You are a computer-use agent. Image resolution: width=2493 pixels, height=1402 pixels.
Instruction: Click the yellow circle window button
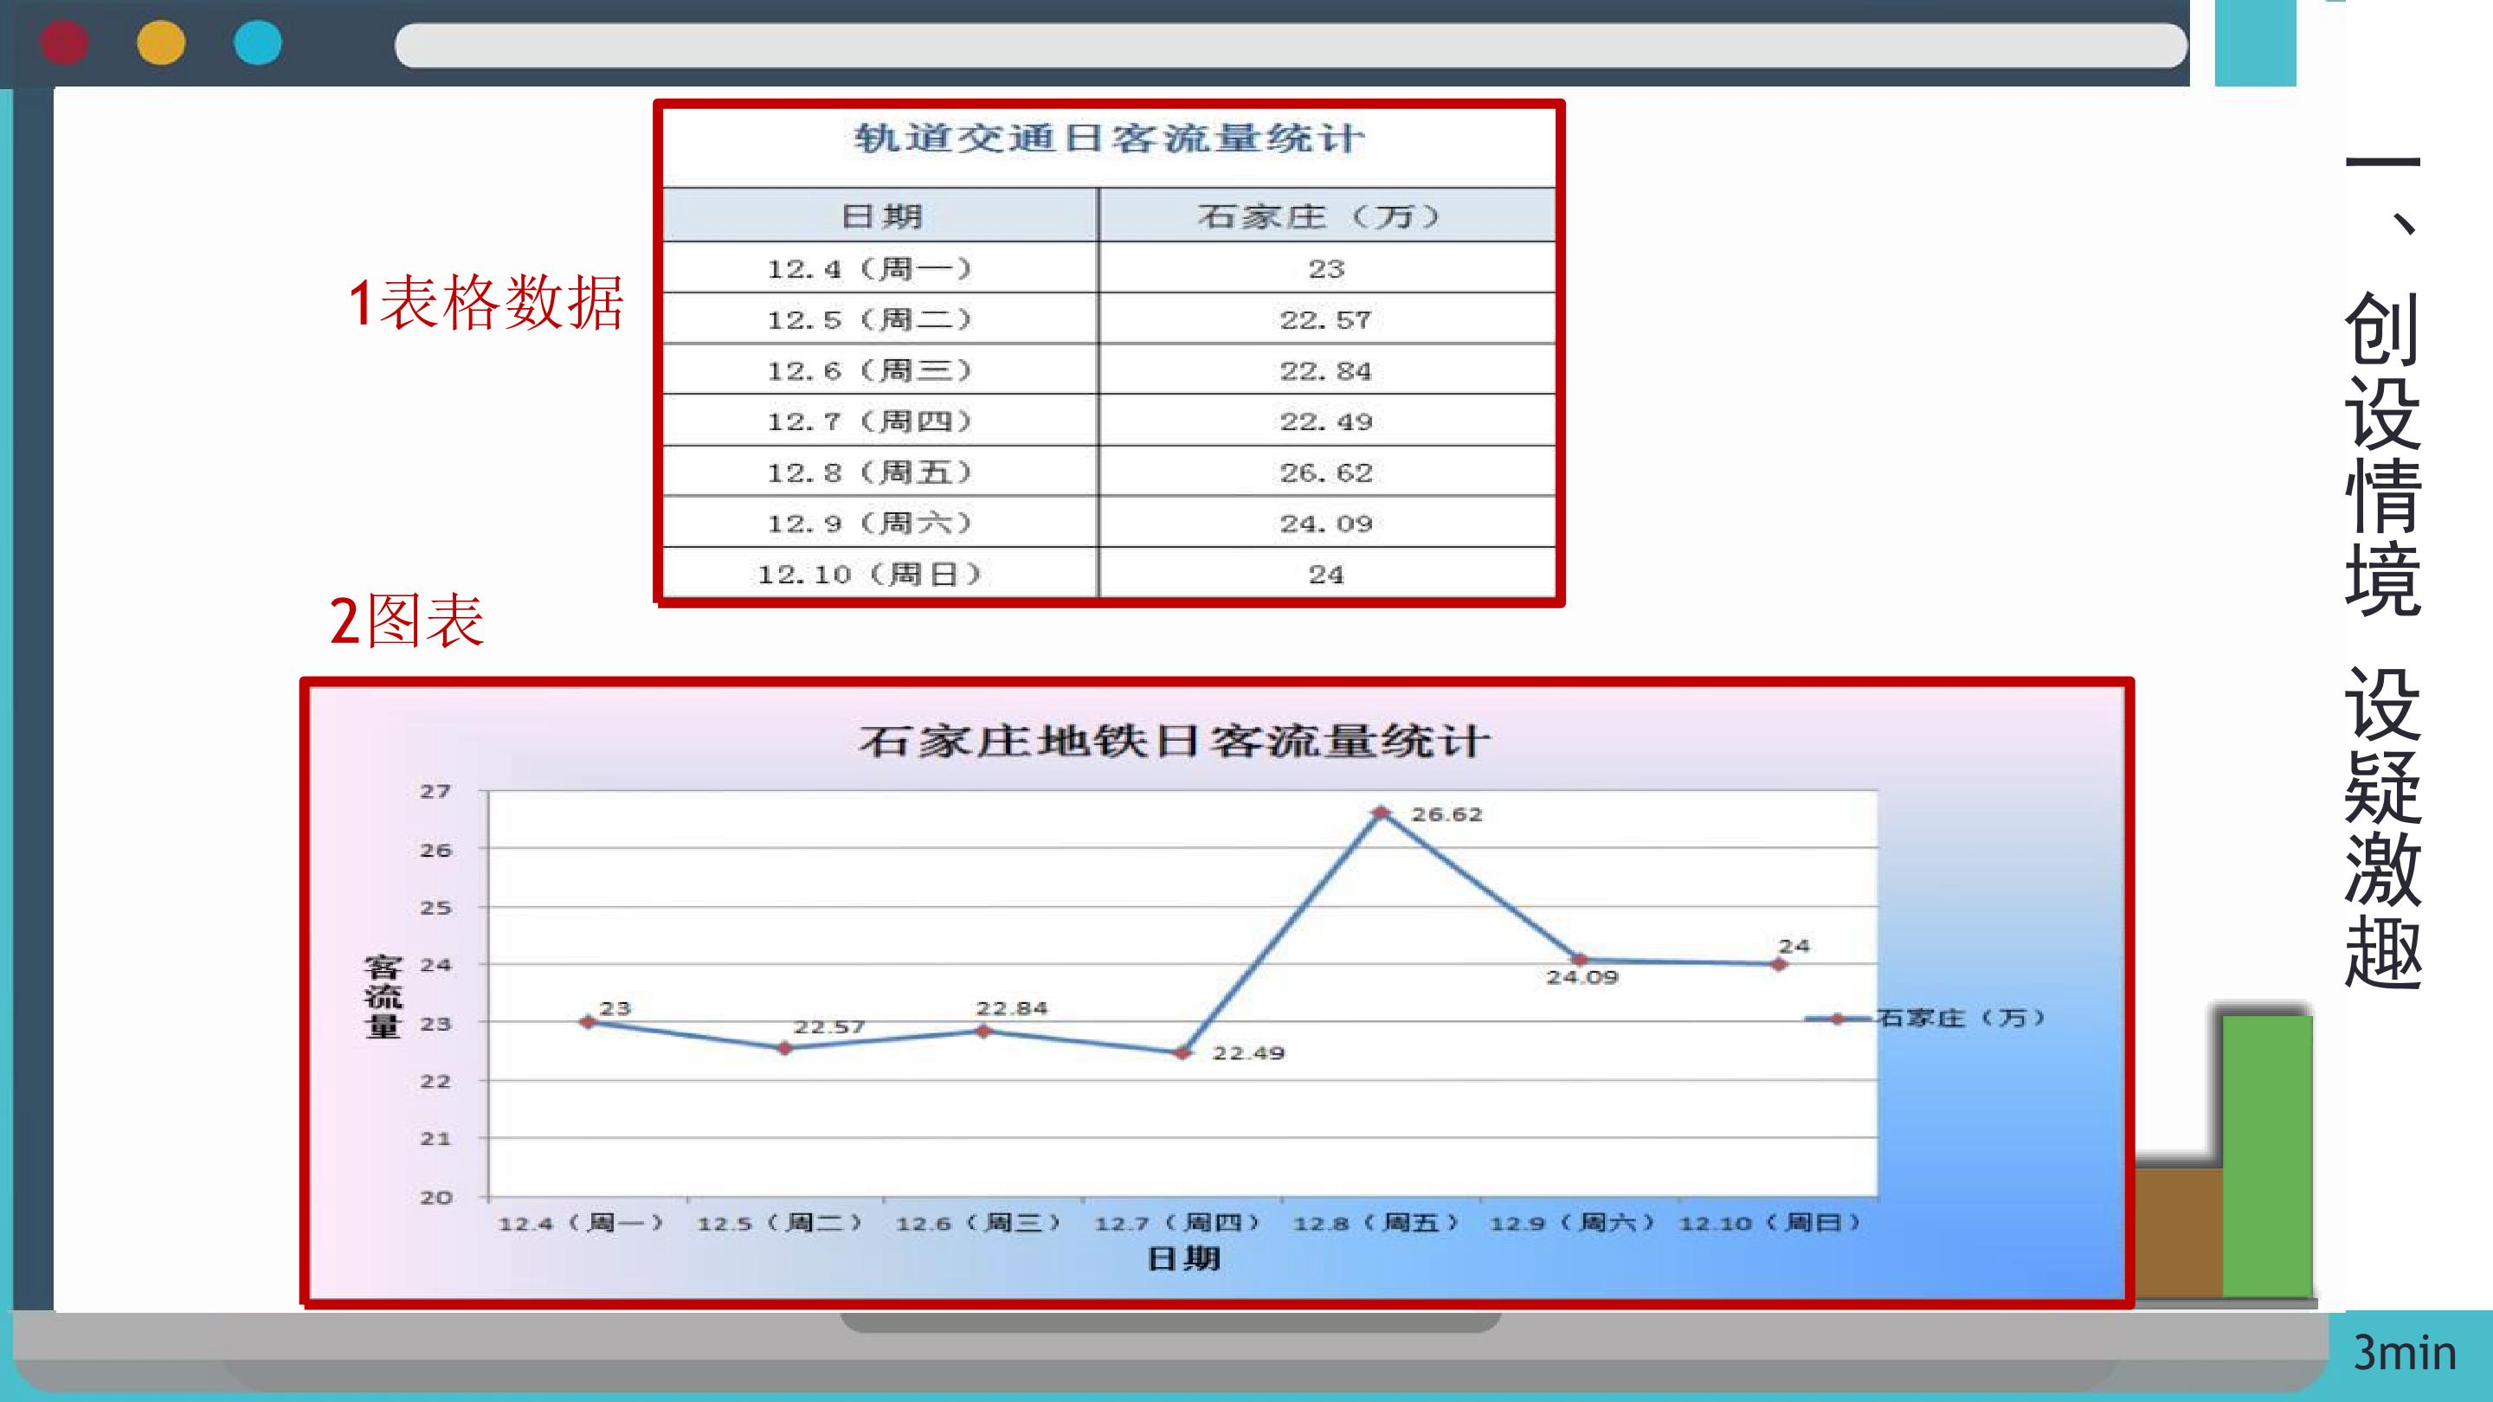[x=161, y=43]
